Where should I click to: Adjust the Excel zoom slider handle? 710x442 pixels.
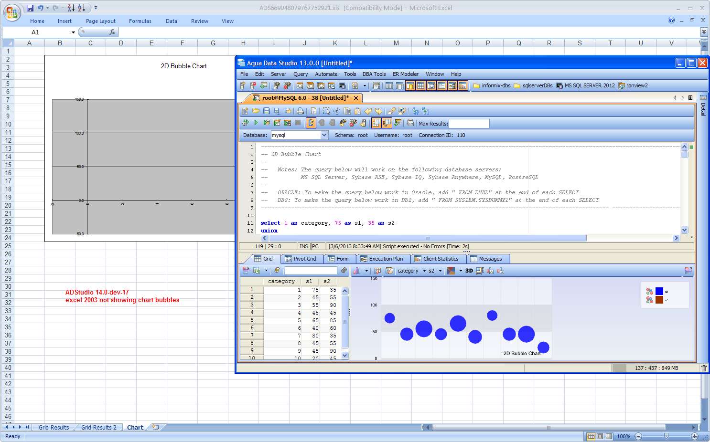click(x=667, y=436)
